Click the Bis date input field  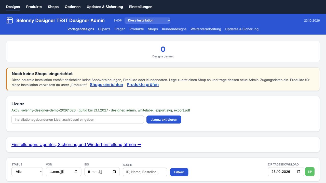point(102,172)
